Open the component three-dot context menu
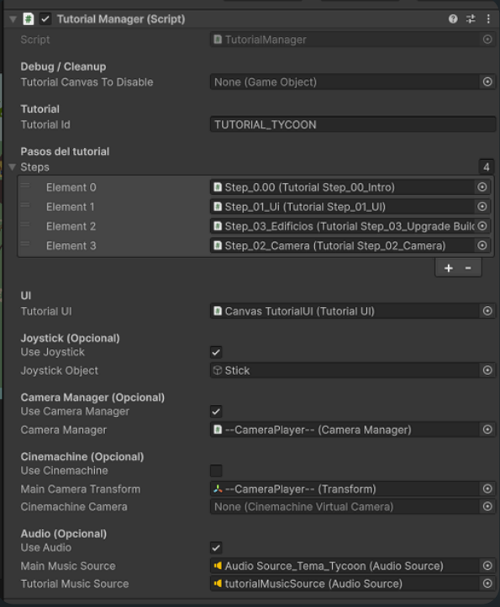 coord(488,19)
